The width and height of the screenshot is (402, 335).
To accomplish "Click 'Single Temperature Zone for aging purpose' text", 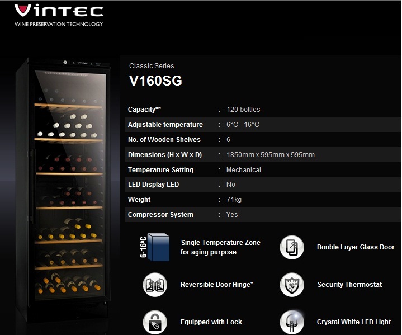I will coord(220,247).
